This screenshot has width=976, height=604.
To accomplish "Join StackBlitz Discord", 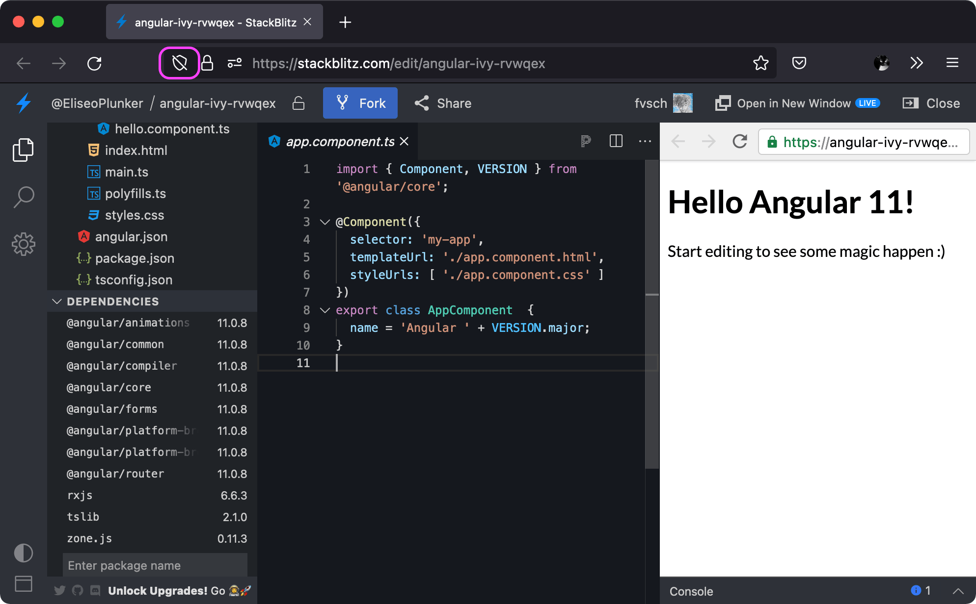I will point(95,591).
